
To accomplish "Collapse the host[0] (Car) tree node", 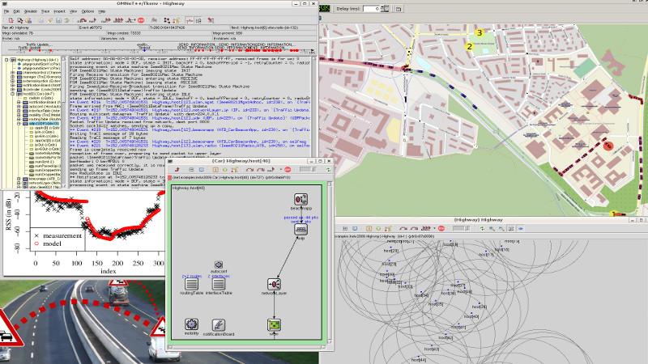I will coord(13,94).
